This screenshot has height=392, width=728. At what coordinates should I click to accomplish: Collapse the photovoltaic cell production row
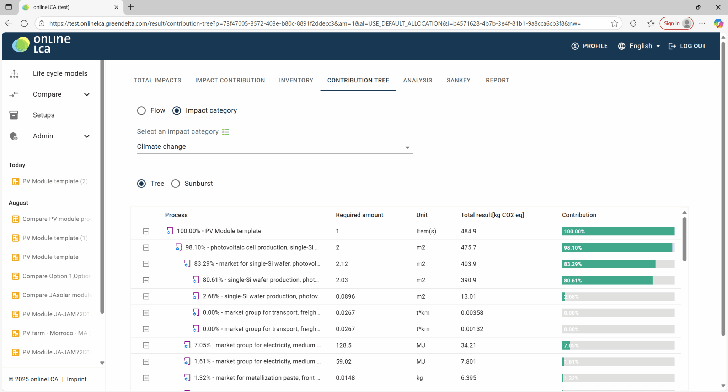coord(146,247)
